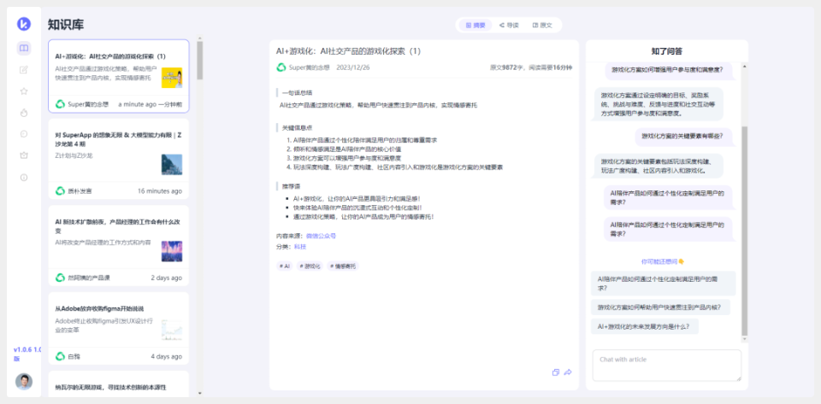
Task: Click the 推荐语 section heading
Action: [x=292, y=186]
